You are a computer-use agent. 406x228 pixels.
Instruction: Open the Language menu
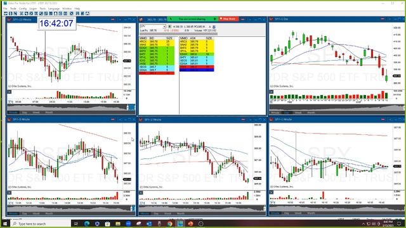(x=53, y=8)
